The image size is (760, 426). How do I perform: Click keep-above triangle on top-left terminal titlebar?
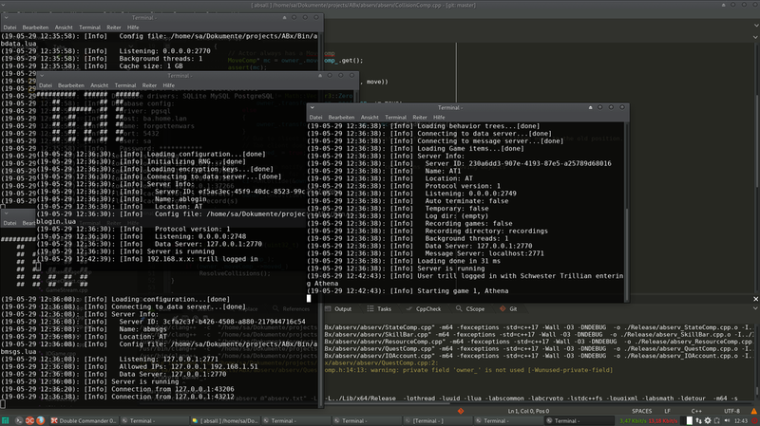(x=284, y=17)
